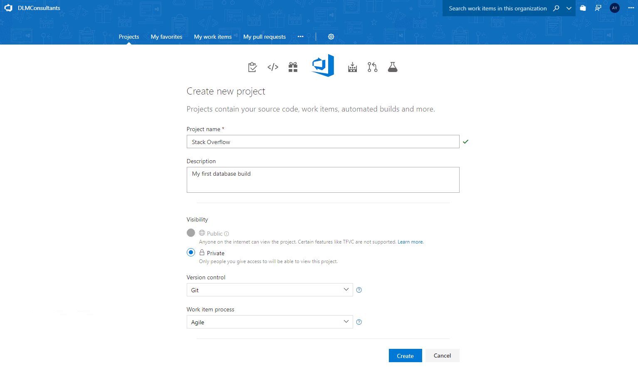The width and height of the screenshot is (638, 368).
Task: Click the code brackets icon
Action: 273,67
